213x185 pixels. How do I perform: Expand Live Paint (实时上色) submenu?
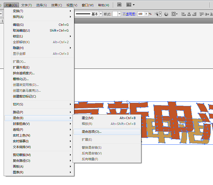(39, 135)
